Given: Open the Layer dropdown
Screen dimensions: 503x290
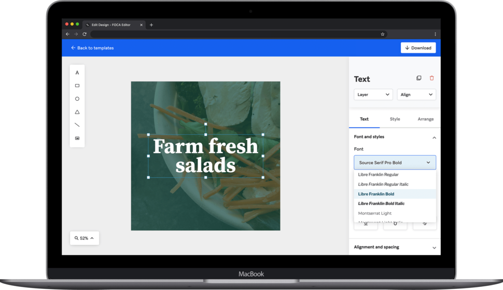Looking at the screenshot, I should [373, 94].
